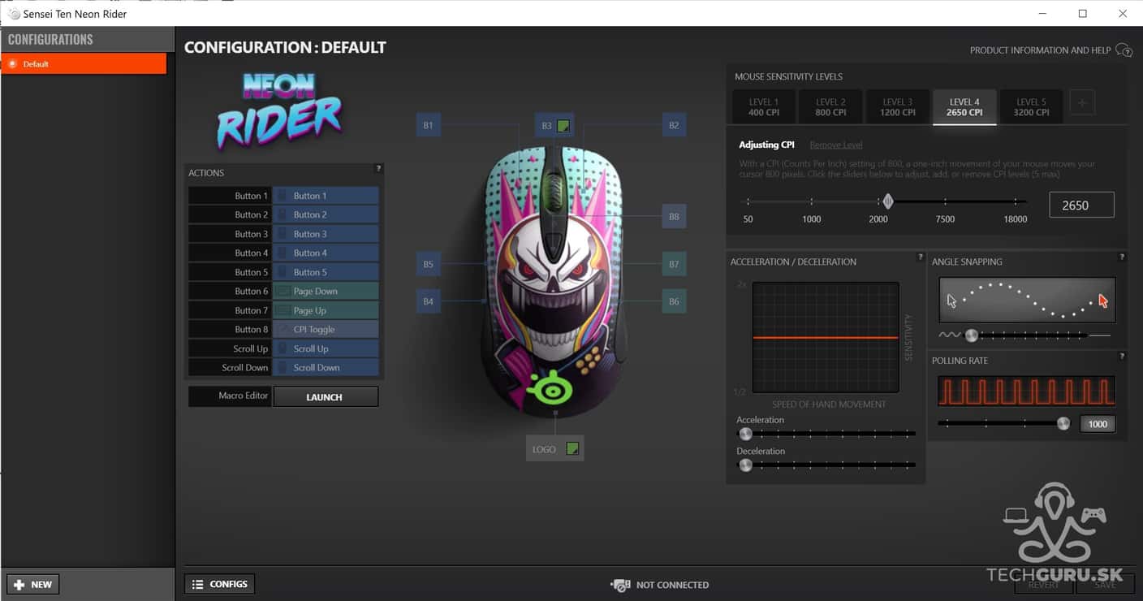Click the REVERT button
Screen dimensions: 1143x601
(1043, 585)
